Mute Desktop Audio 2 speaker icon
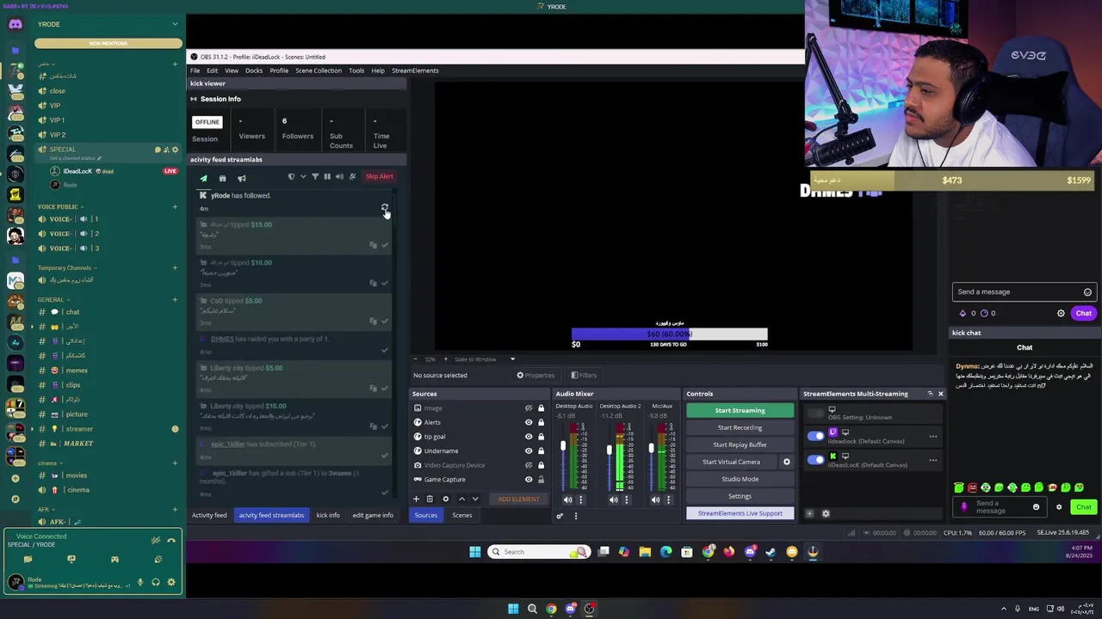 (x=613, y=499)
